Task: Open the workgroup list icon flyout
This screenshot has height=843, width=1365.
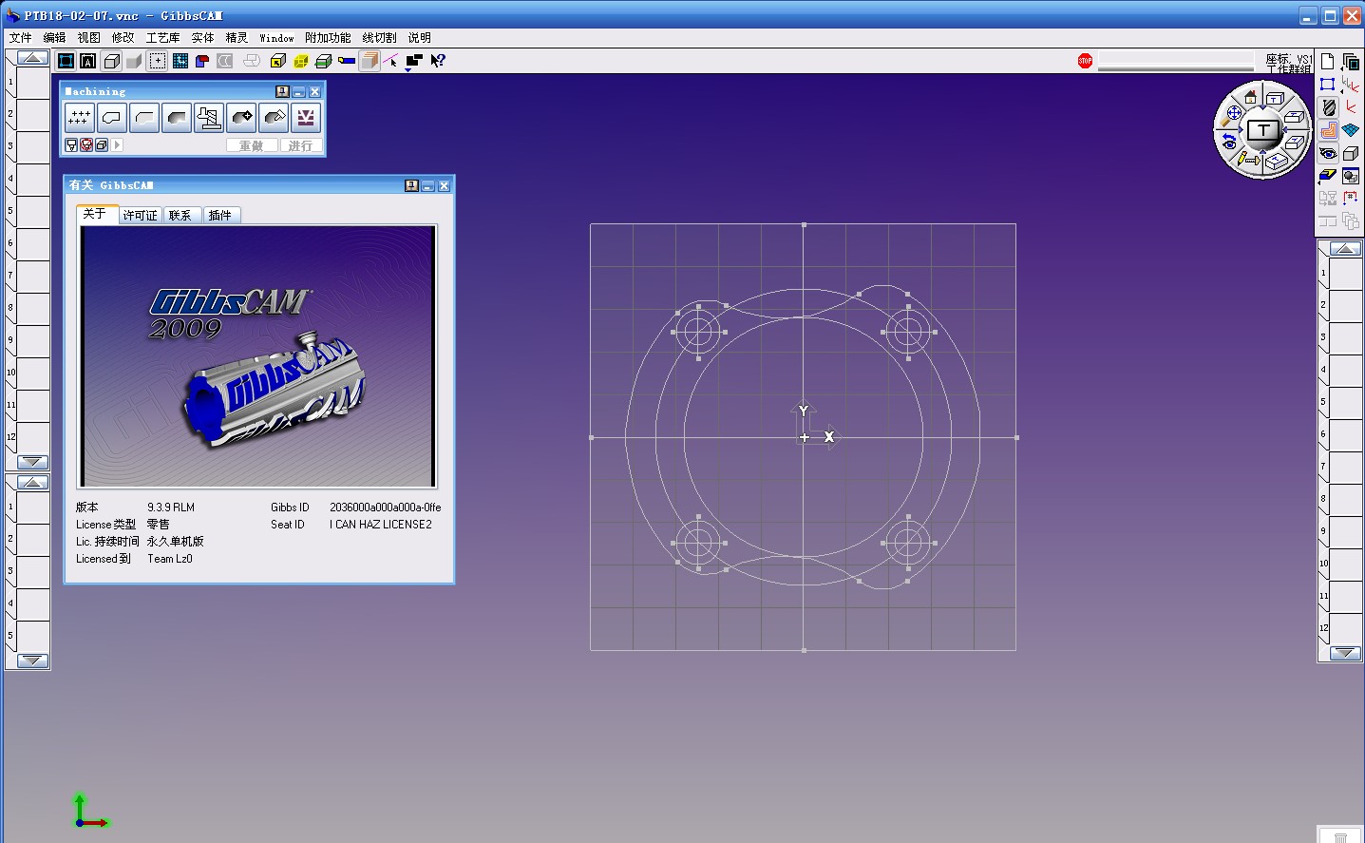Action: [1350, 63]
